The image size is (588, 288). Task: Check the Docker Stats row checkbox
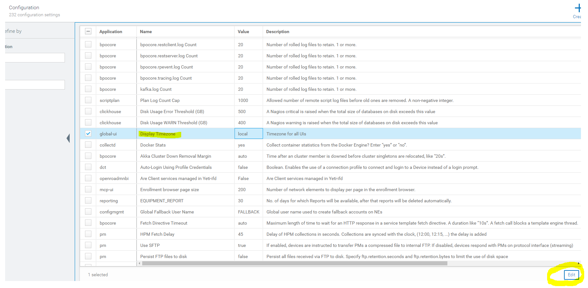[88, 145]
